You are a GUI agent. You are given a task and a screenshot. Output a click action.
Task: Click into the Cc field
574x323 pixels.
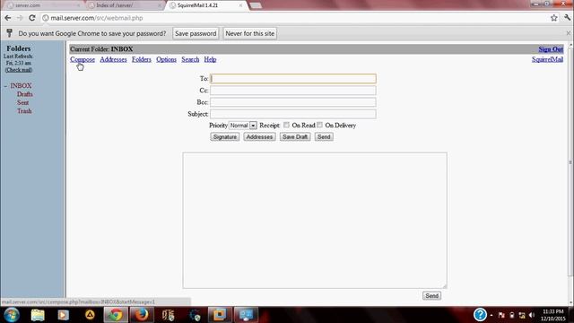click(293, 91)
